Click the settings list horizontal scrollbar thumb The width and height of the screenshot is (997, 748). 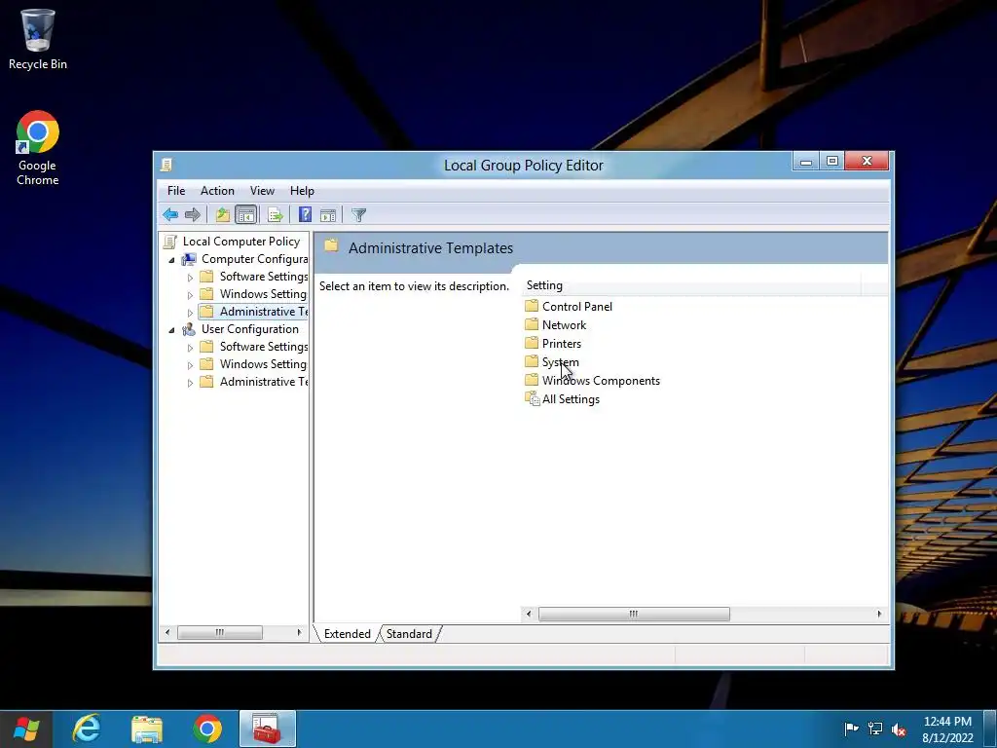point(634,614)
